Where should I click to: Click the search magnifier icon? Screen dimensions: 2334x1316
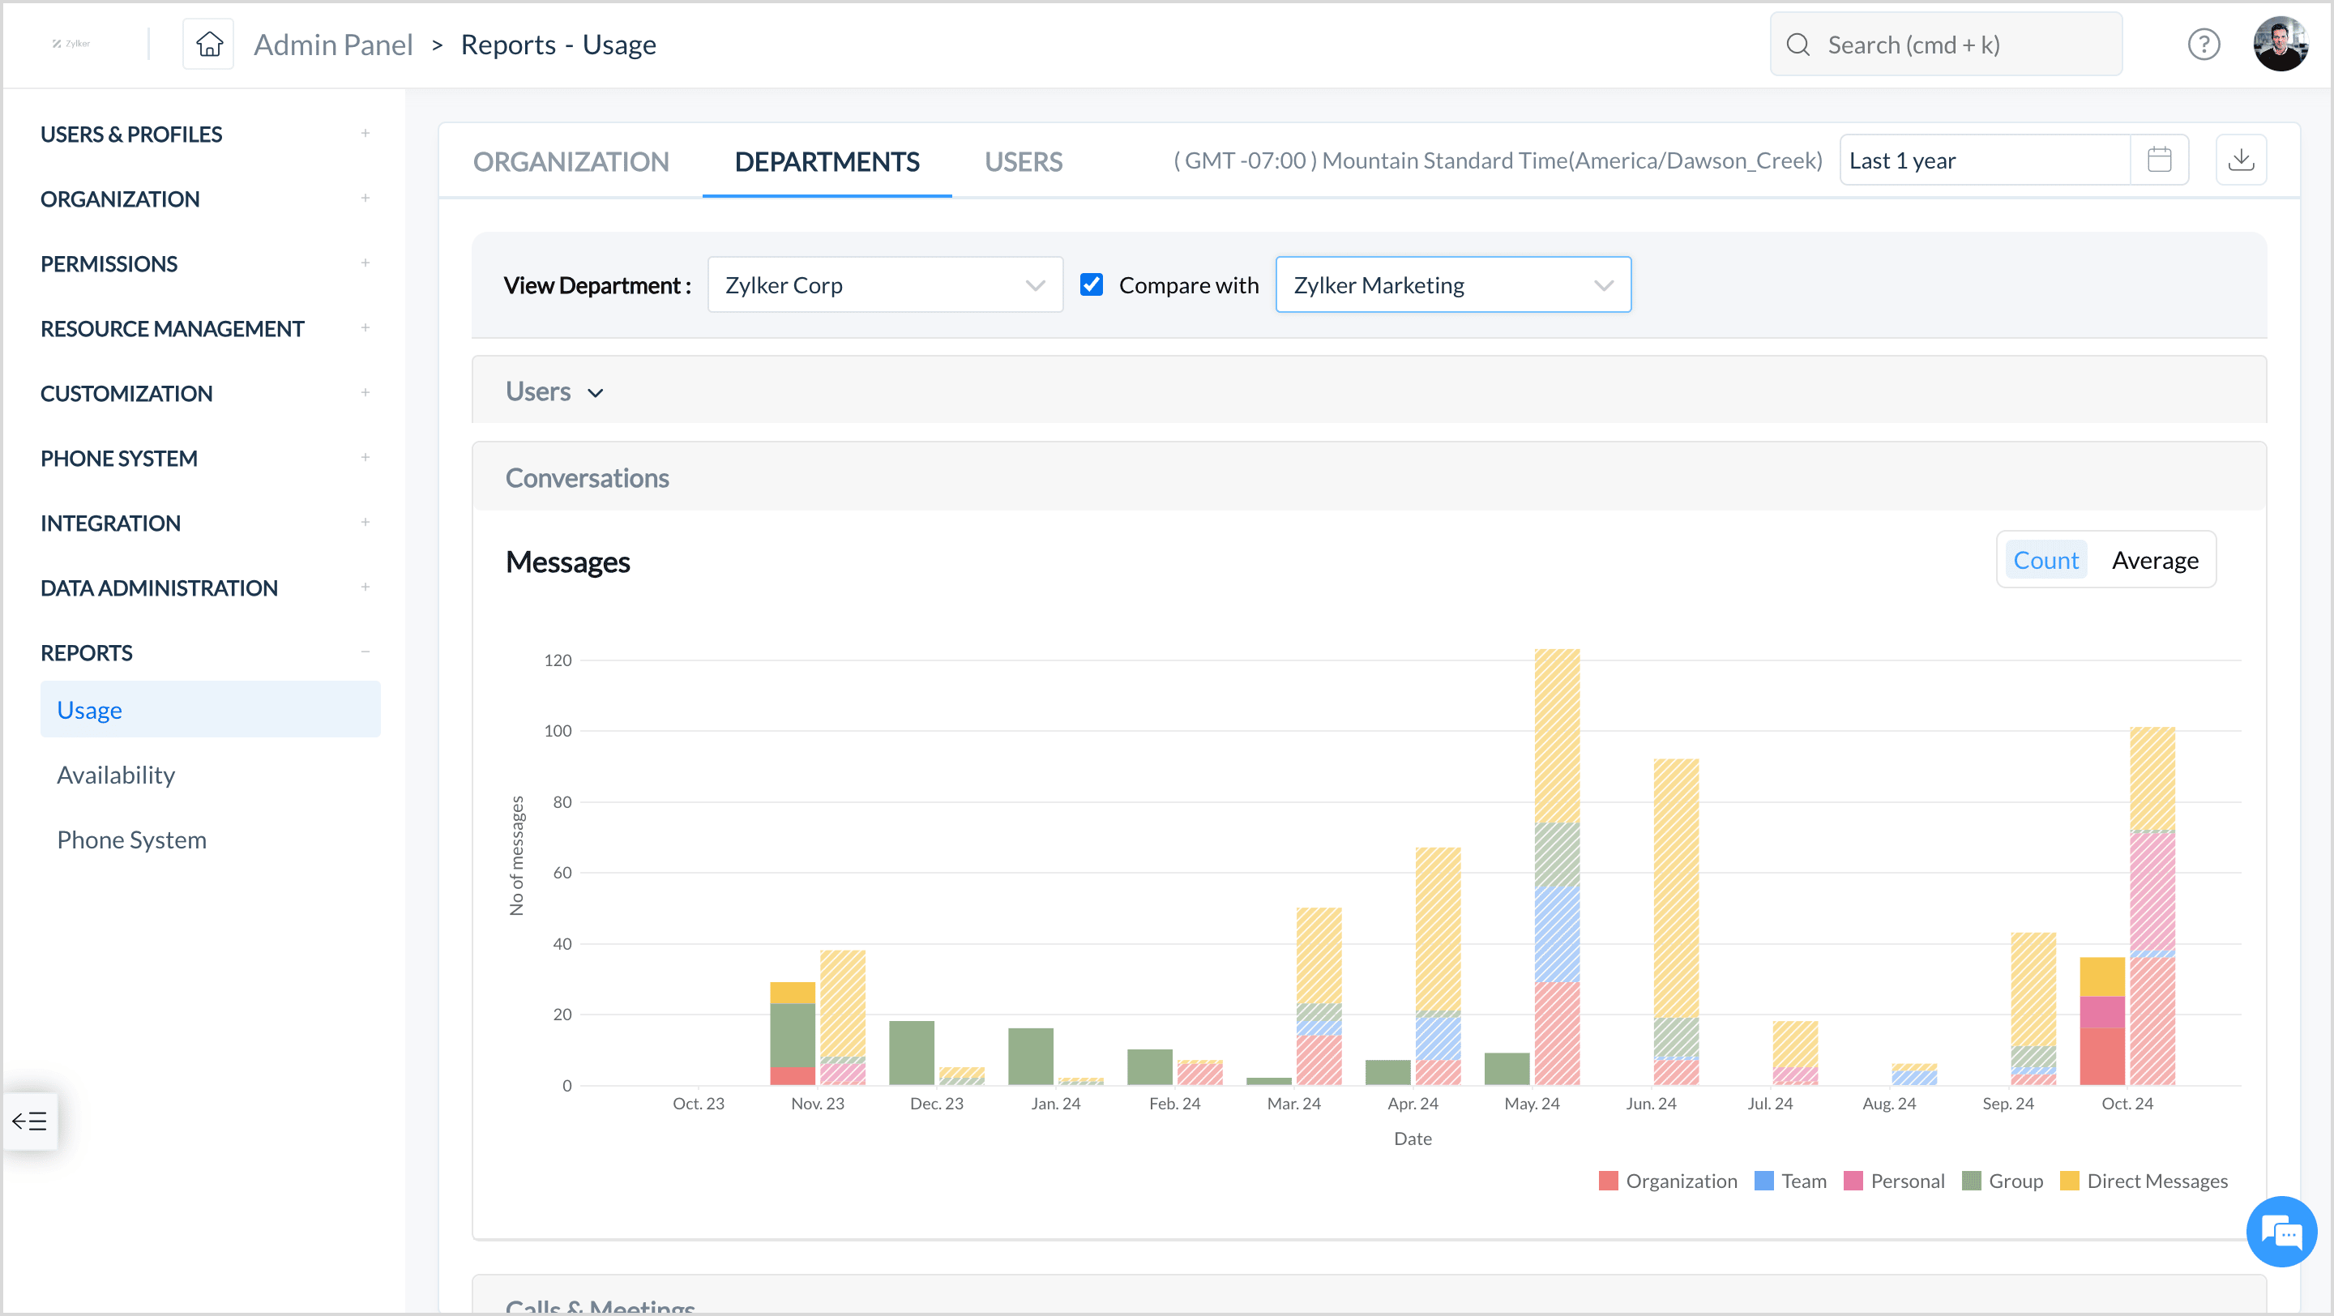[x=1798, y=45]
